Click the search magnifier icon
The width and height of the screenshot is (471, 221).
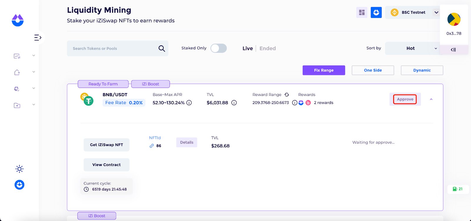coord(162,48)
